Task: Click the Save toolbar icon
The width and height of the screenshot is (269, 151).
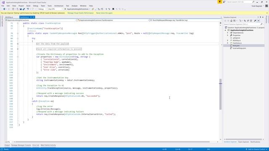Action: pyautogui.click(x=21, y=9)
